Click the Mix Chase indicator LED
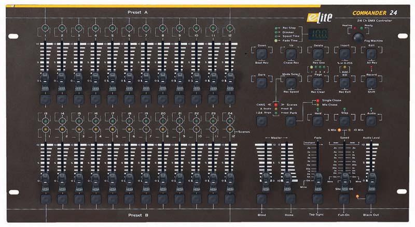The image size is (415, 227). click(317, 105)
